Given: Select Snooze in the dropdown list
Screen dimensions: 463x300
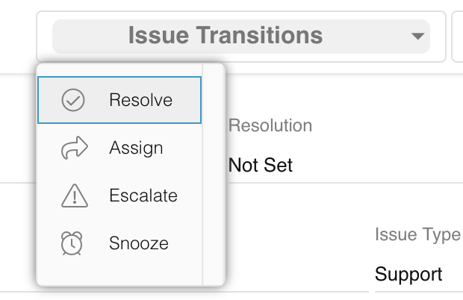Looking at the screenshot, I should (119, 243).
